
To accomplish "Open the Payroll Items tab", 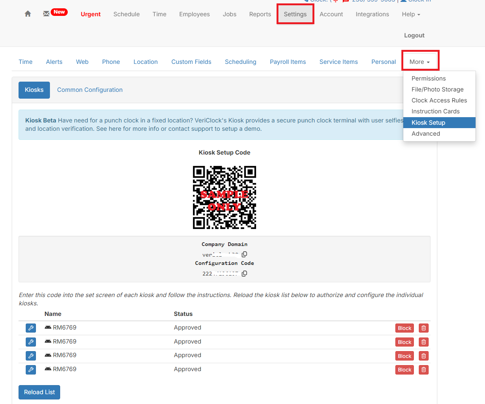I will tap(288, 62).
